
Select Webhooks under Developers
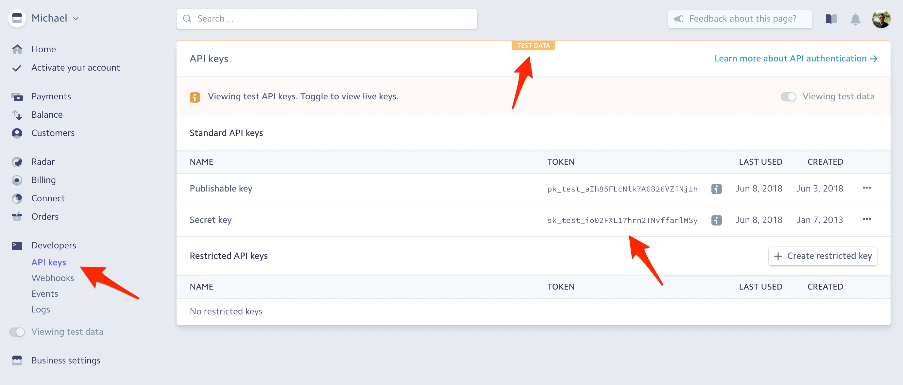tap(53, 278)
